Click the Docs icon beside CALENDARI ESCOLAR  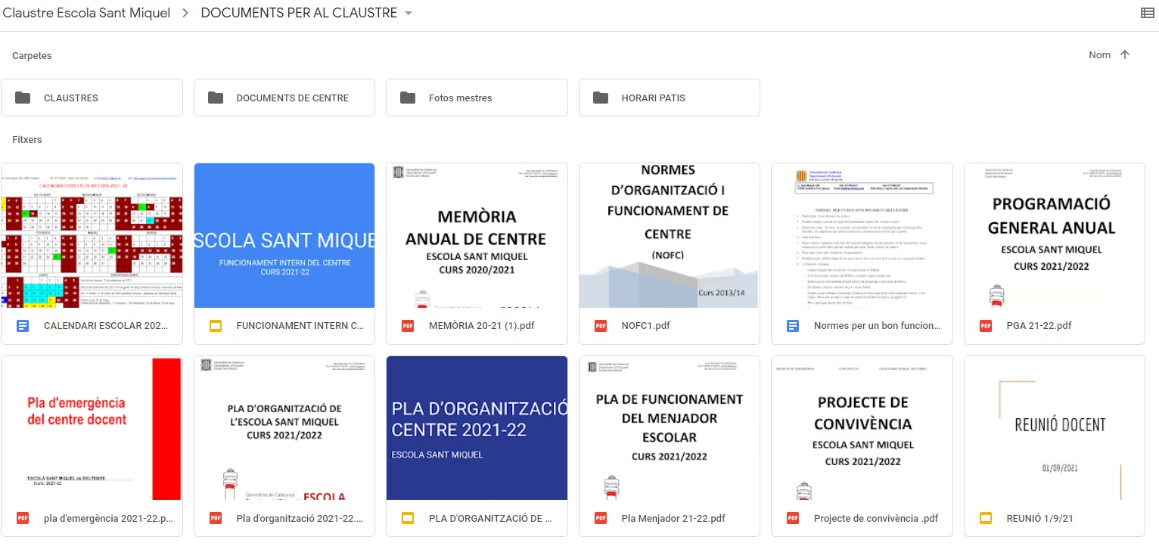(x=23, y=326)
